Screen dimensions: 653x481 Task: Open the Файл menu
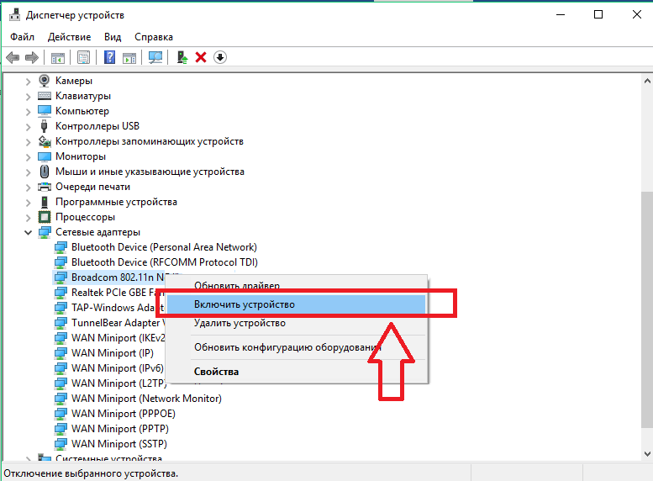click(x=22, y=37)
